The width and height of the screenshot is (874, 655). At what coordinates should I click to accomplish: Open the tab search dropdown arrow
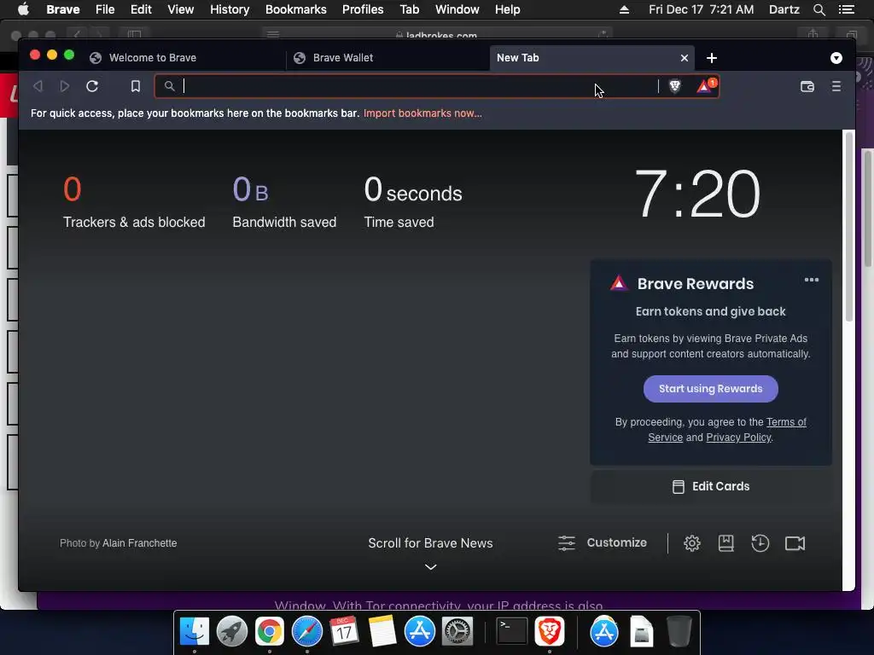coord(836,58)
